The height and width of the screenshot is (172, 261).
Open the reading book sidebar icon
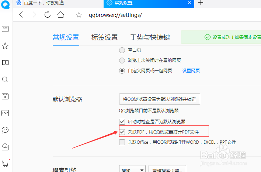click(5, 63)
